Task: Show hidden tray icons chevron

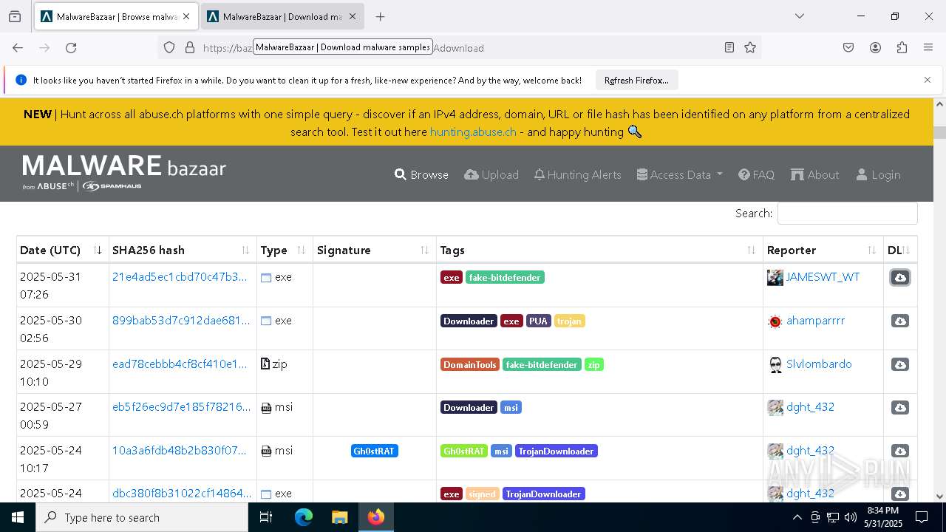Action: click(x=797, y=517)
